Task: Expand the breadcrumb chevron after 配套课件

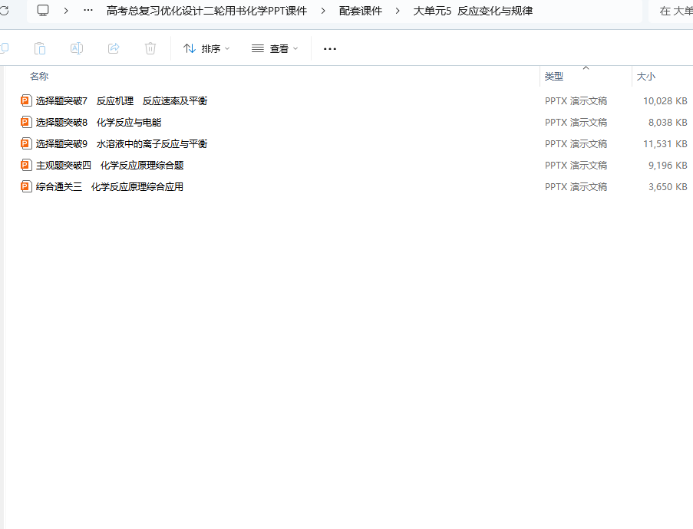Action: click(x=398, y=11)
